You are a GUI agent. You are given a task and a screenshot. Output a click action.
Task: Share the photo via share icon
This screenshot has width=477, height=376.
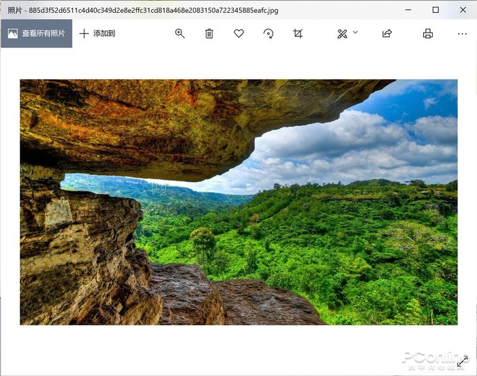tap(387, 33)
